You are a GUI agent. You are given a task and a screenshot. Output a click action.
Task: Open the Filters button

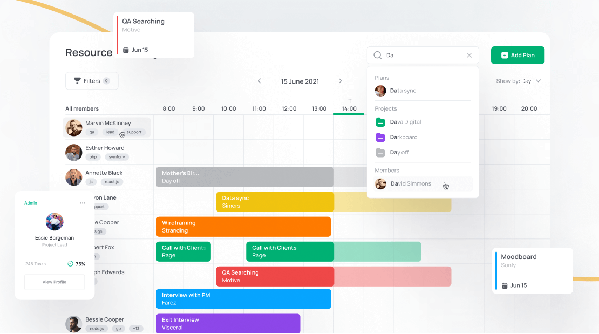[x=92, y=81]
